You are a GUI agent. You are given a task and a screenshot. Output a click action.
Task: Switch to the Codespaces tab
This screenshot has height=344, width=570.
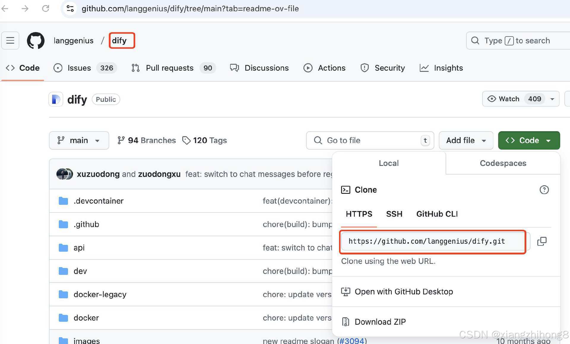(503, 163)
